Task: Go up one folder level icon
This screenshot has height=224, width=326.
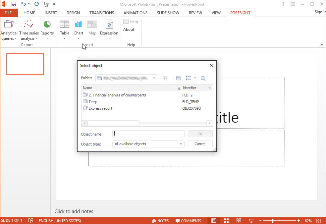Action: pos(165,78)
